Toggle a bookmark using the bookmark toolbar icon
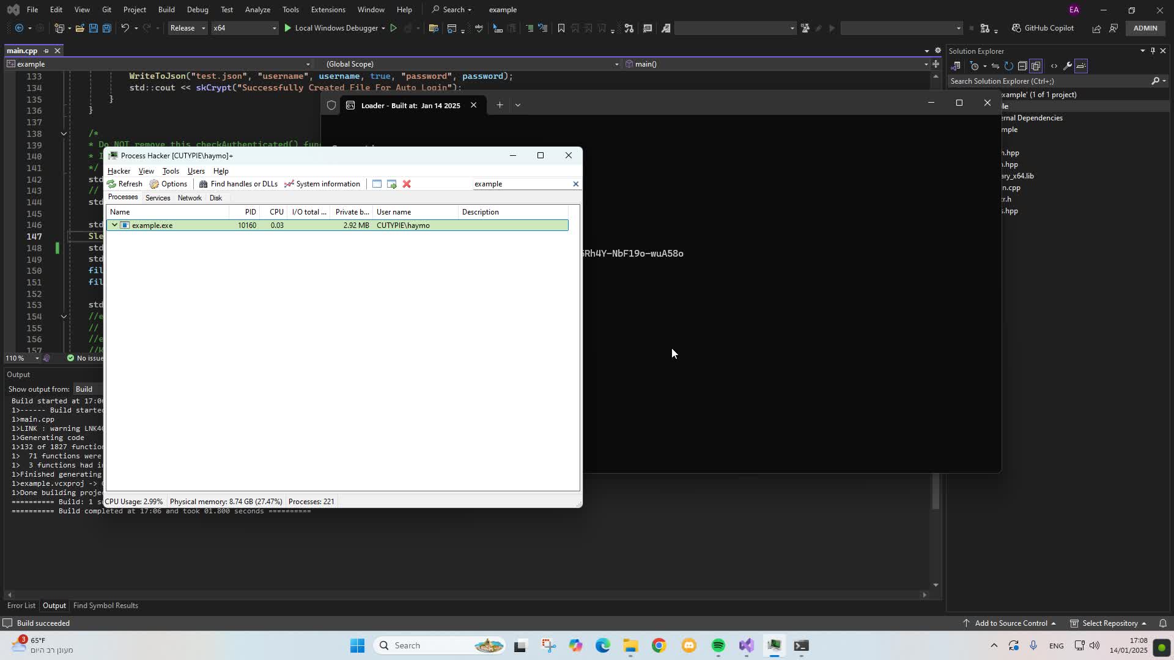This screenshot has height=660, width=1174. click(561, 28)
